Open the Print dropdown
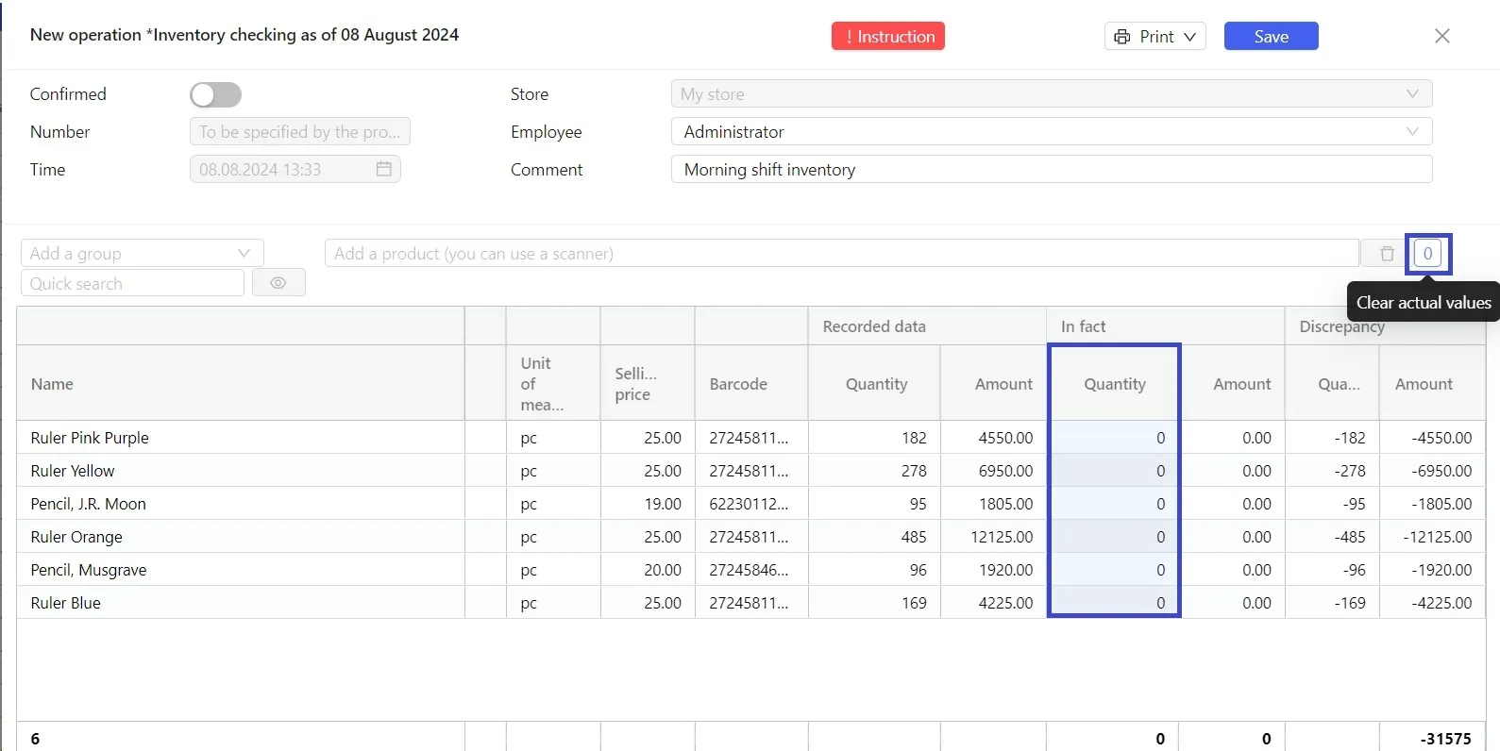 (1154, 37)
